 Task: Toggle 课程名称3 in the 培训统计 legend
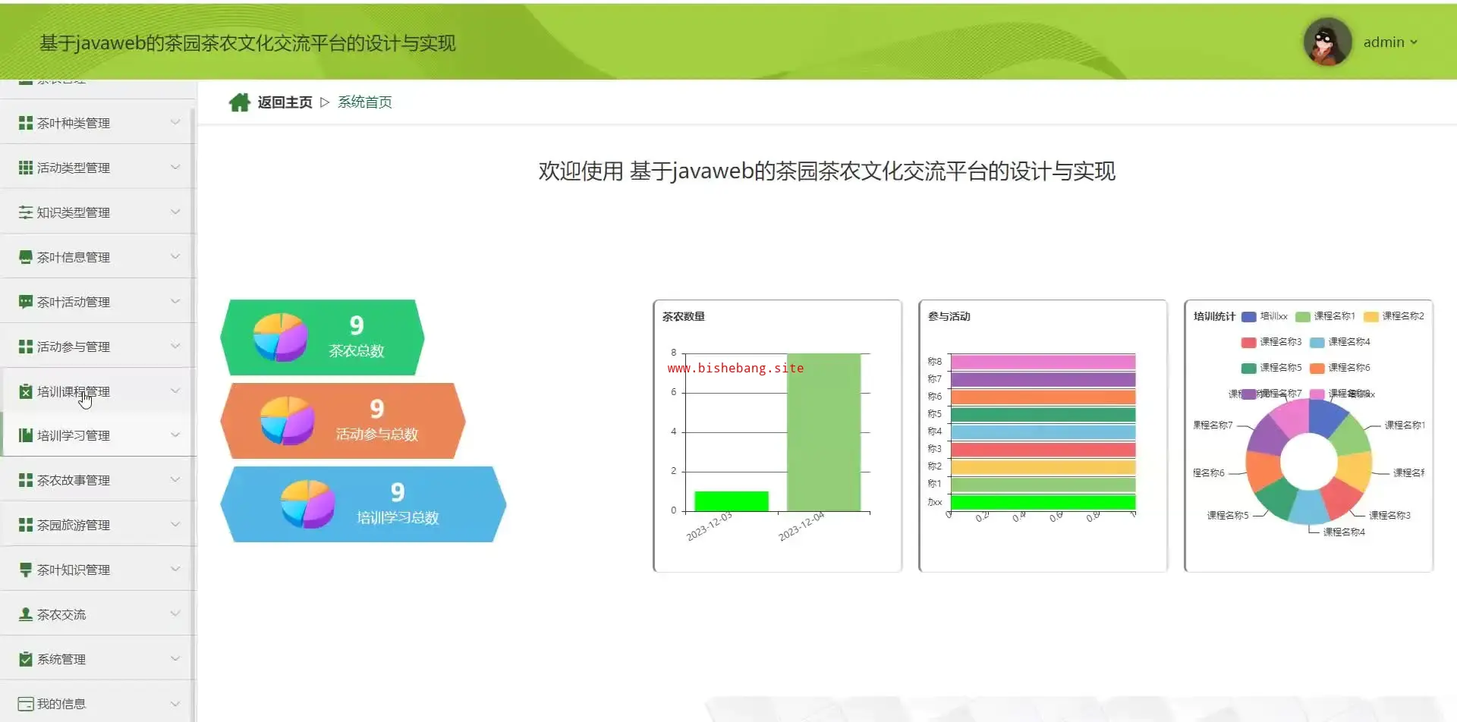tap(1271, 342)
